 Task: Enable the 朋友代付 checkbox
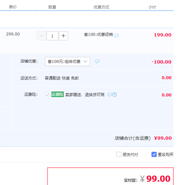(x=119, y=154)
